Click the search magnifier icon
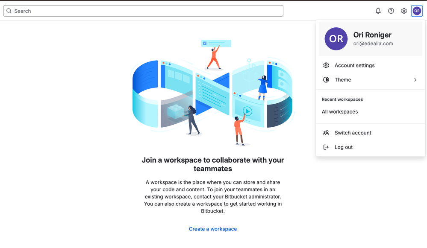The image size is (427, 248). click(9, 11)
